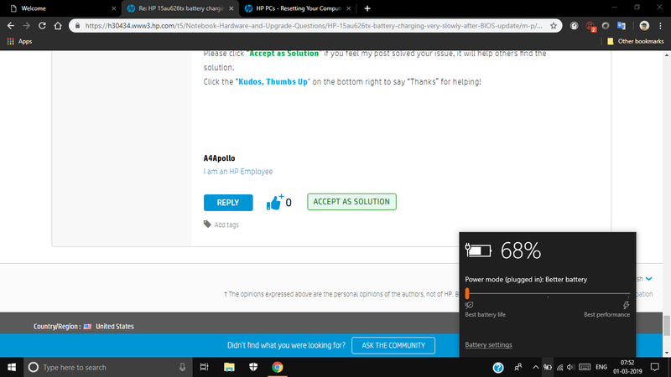671x377 pixels.
Task: Switch to the Welcome tab
Action: (60, 8)
